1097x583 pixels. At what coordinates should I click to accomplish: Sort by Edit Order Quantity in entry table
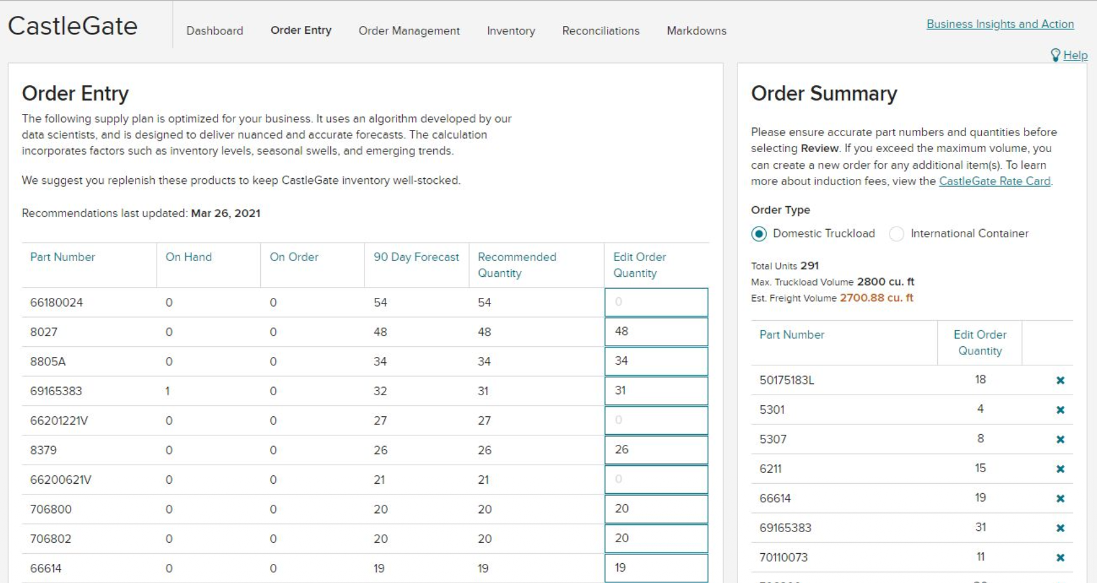639,265
